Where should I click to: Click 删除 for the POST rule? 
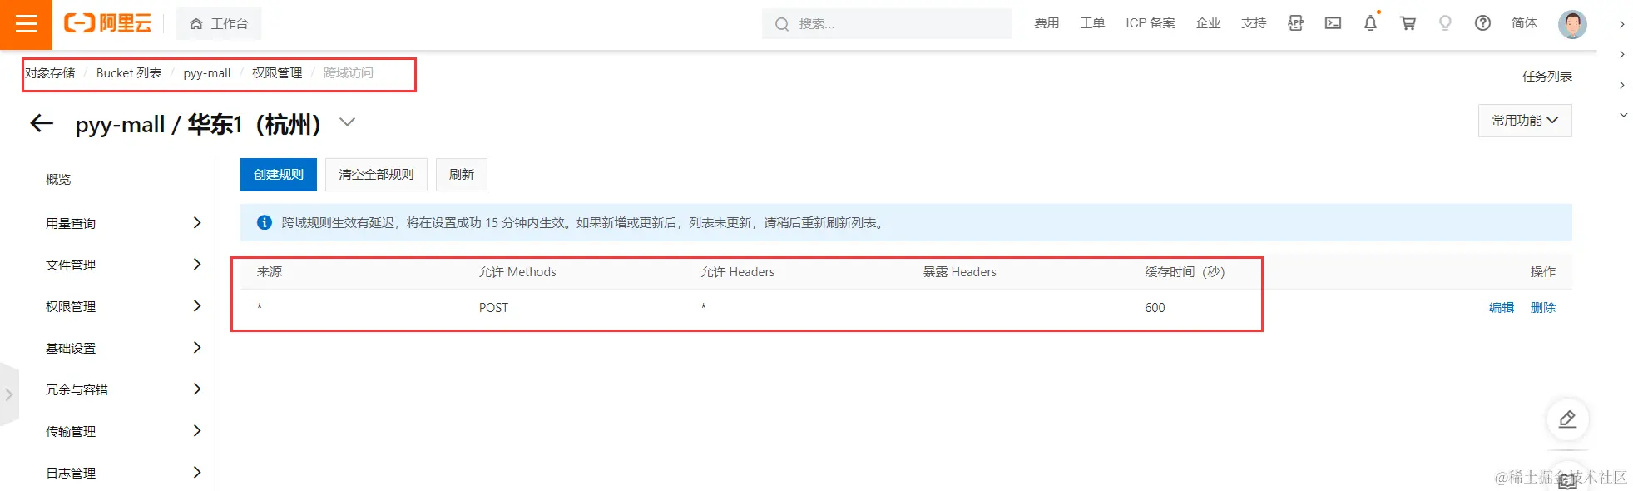click(x=1543, y=307)
